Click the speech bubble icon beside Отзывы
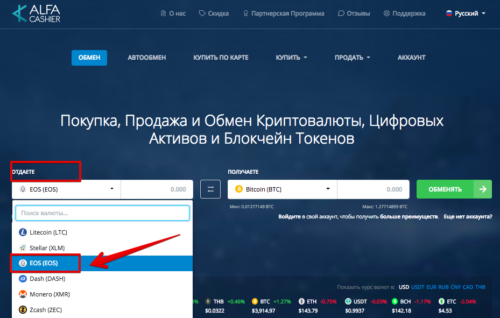The height and width of the screenshot is (318, 500). tap(341, 13)
